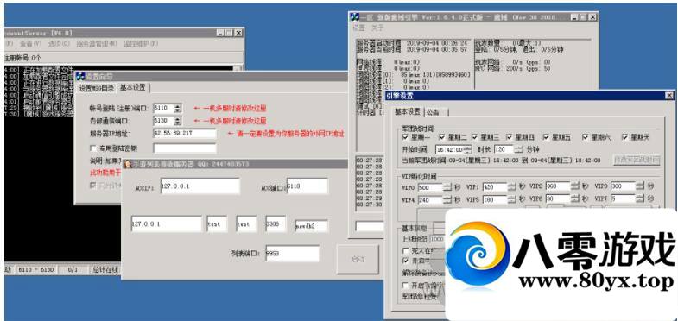
Task: Open the 服务器管理 menu in AccountServer
Action: (97, 44)
